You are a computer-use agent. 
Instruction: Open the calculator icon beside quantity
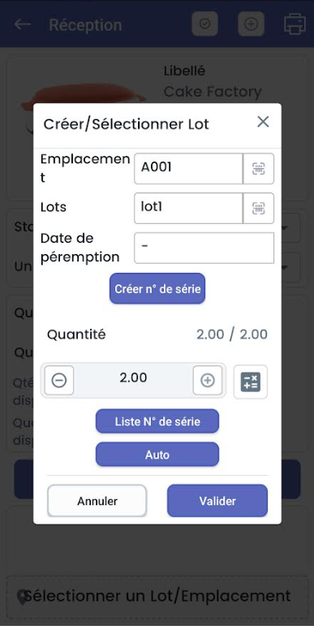(251, 382)
